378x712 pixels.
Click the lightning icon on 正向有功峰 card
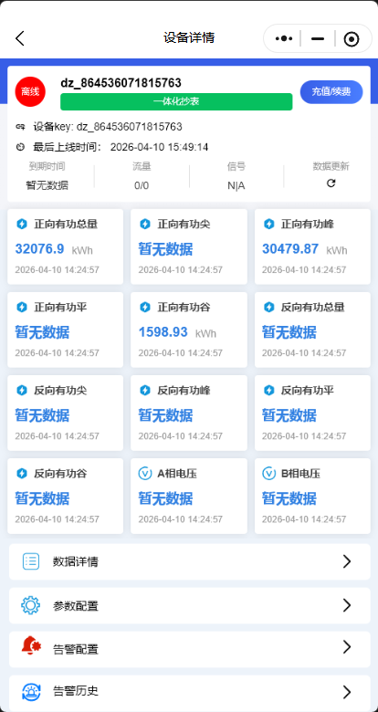click(x=268, y=224)
